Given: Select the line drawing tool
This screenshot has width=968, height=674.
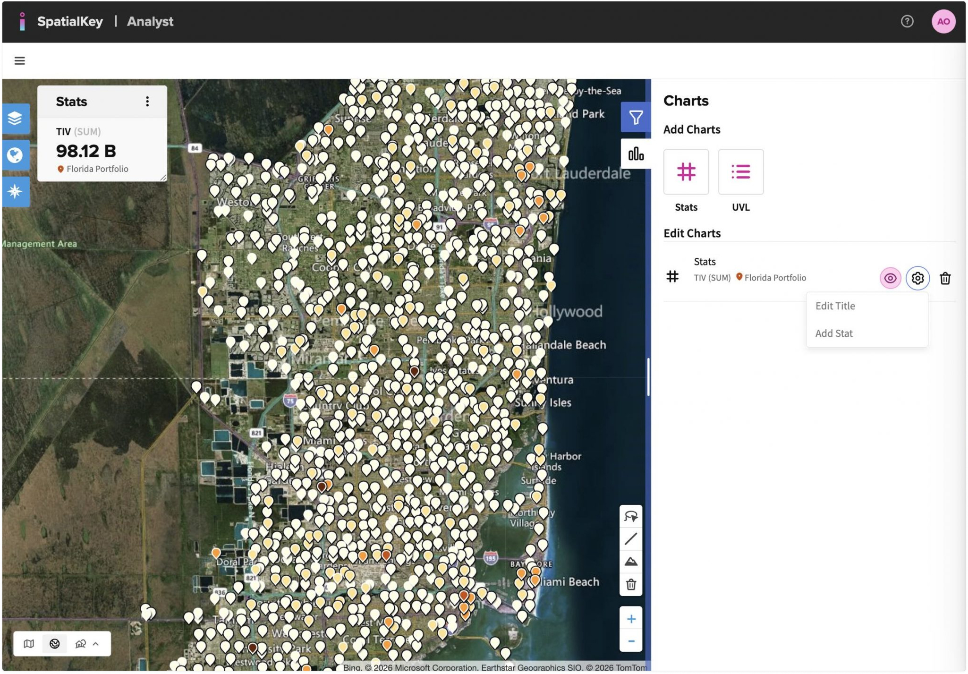Looking at the screenshot, I should [631, 539].
